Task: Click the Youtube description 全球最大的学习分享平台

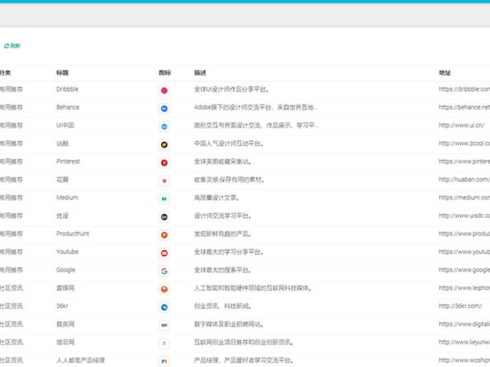Action: click(228, 252)
